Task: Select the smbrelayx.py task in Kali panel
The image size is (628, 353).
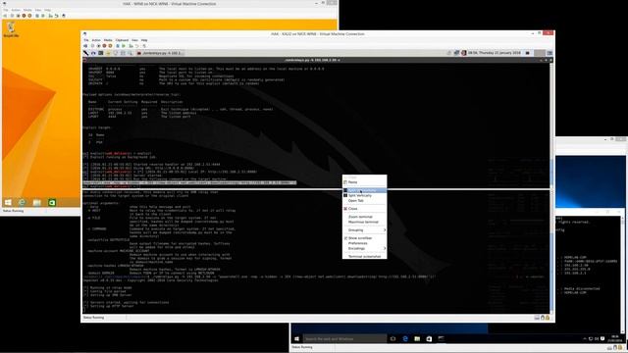Action: tap(160, 53)
